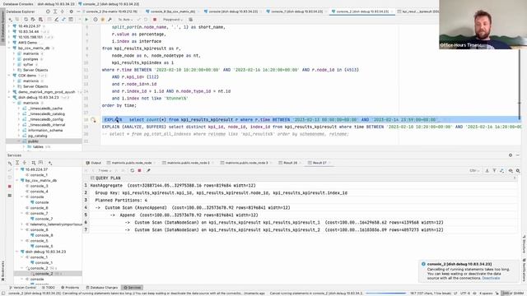Expand the 10.49.224.37 data source
This screenshot has width=527, height=296.
point(9,26)
